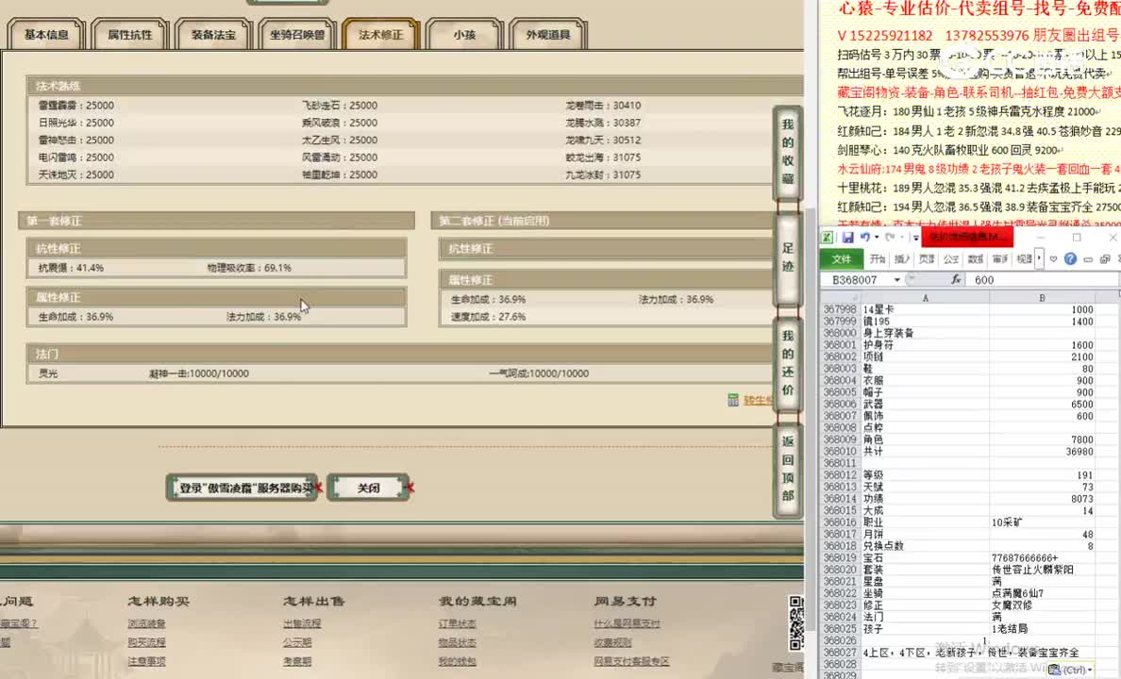Viewport: 1121px width, 679px height.
Task: Open the overflow arrow after 视图 ribbon tab
Action: [x=1038, y=258]
